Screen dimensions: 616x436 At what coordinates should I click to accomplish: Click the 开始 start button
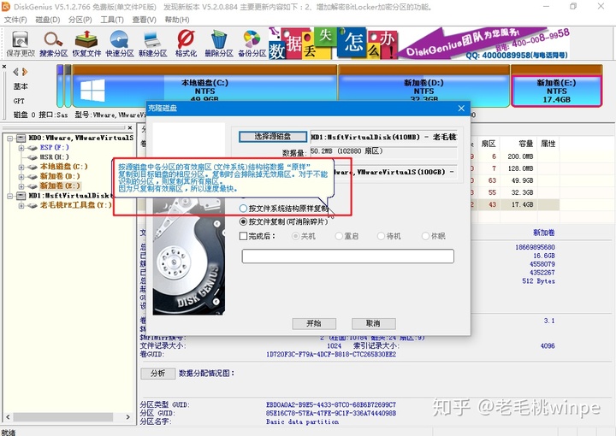314,323
